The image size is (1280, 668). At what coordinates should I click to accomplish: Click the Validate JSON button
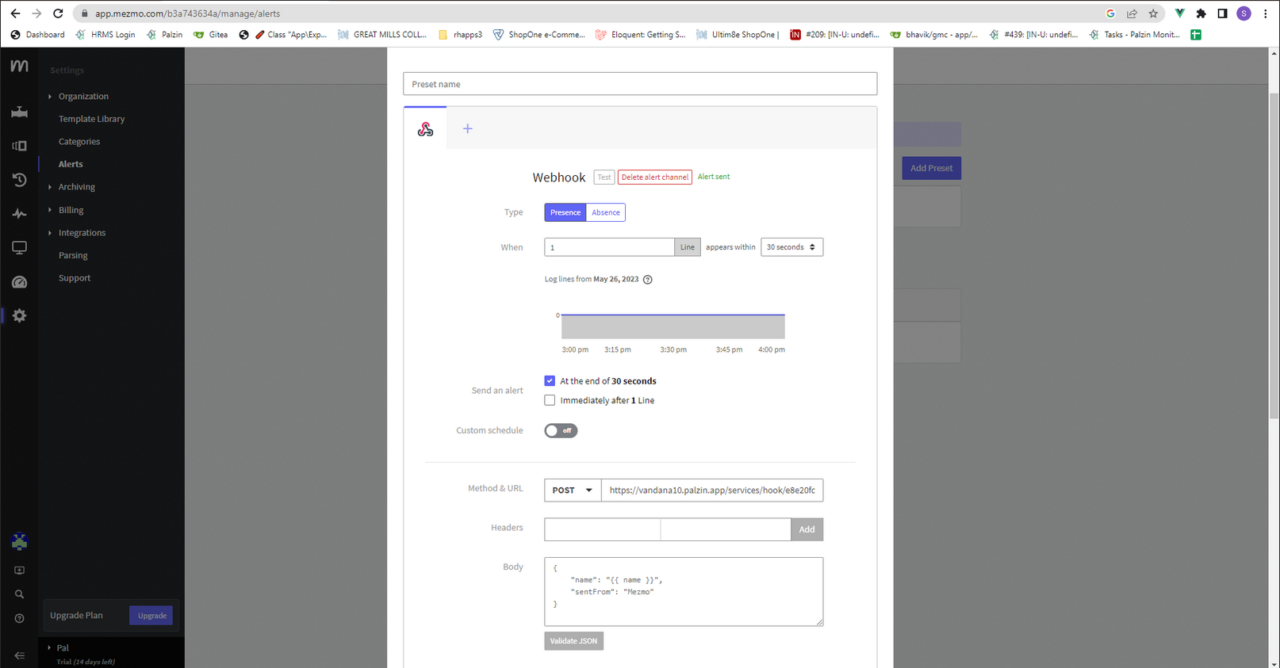(x=573, y=641)
